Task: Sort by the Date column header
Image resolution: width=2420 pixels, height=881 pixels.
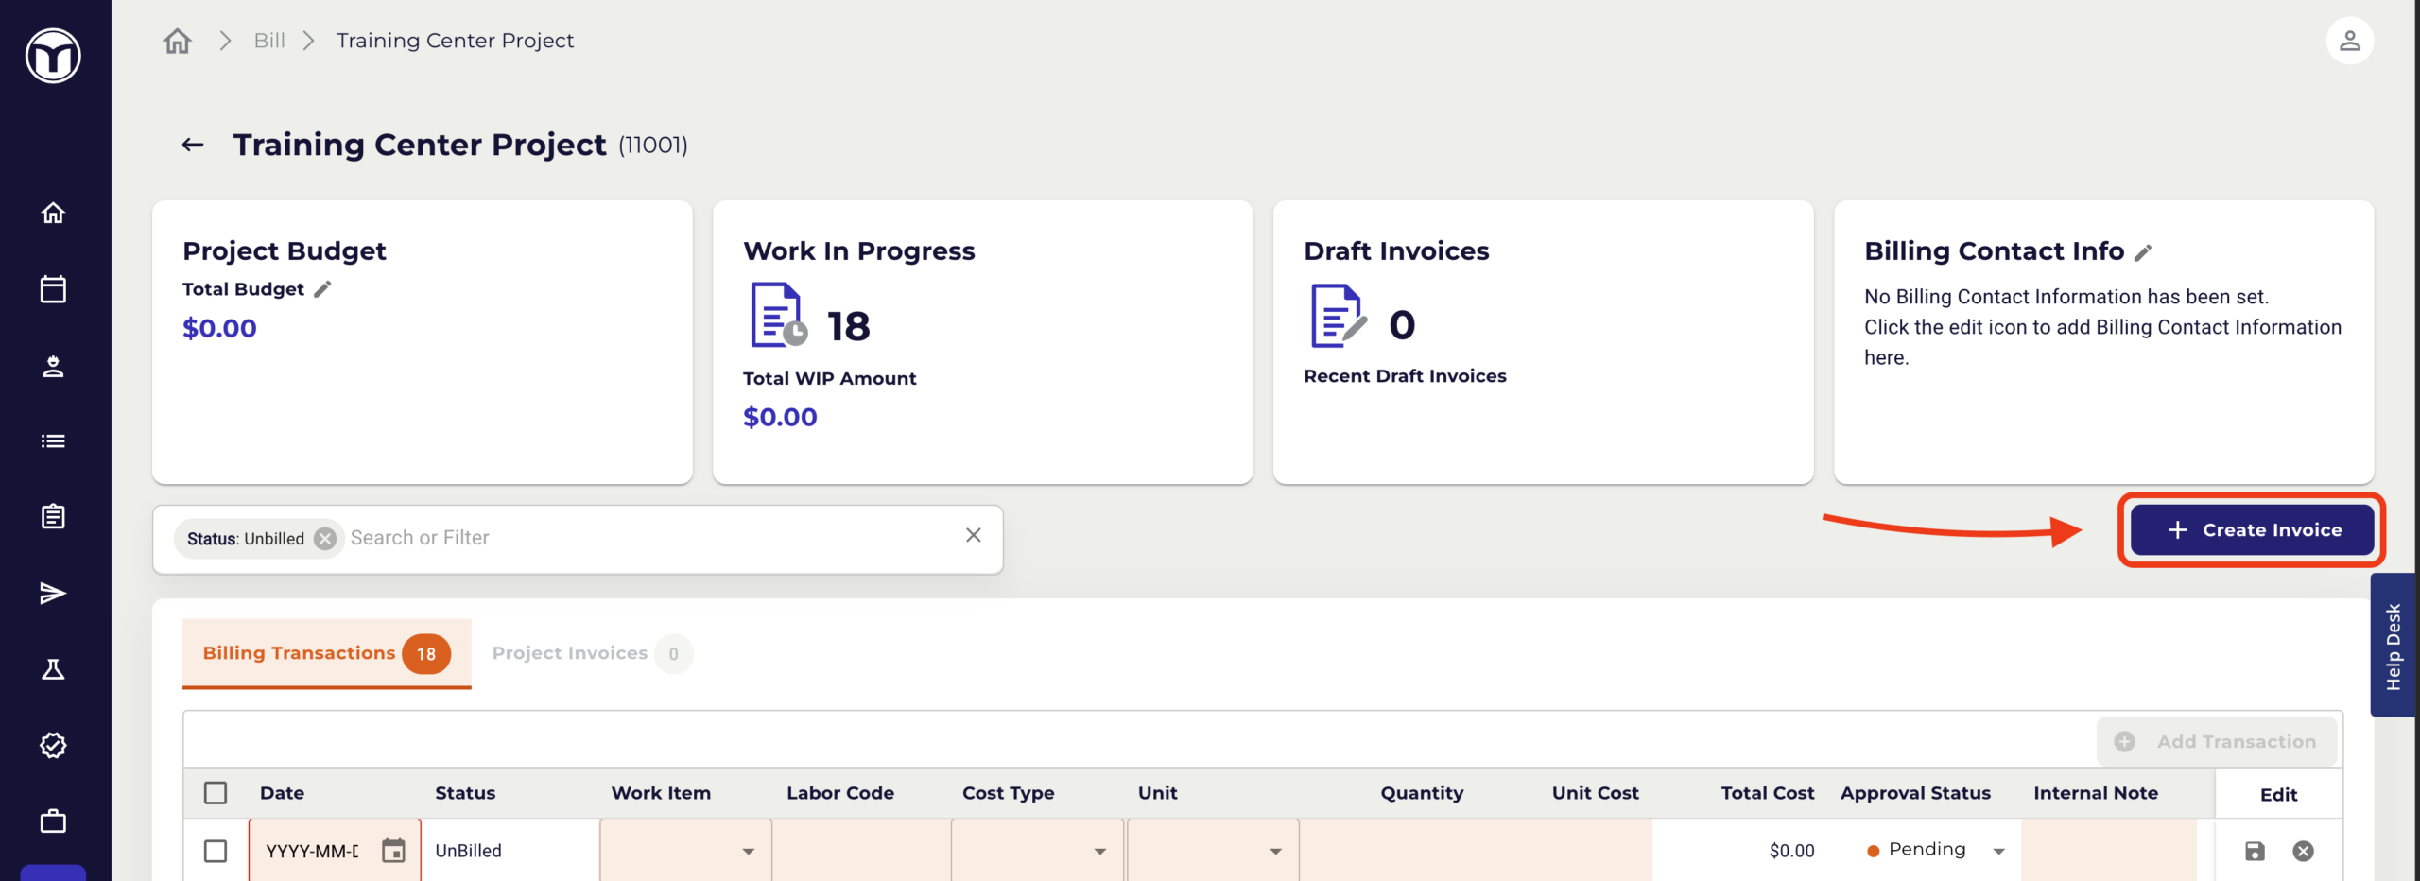Action: (x=282, y=793)
